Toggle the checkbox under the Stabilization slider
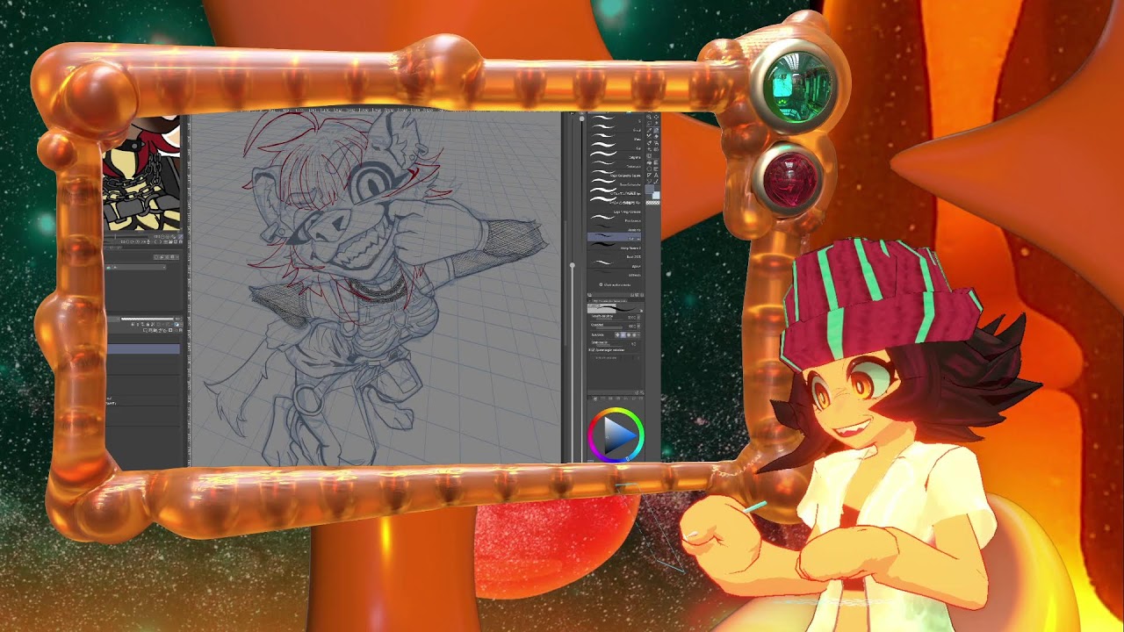The height and width of the screenshot is (632, 1124). [591, 350]
